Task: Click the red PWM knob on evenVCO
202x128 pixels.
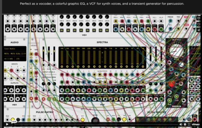Action: (172, 84)
